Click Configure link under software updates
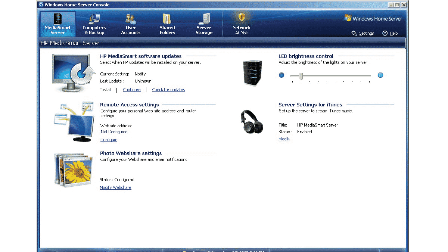The width and height of the screenshot is (448, 252). 132,90
